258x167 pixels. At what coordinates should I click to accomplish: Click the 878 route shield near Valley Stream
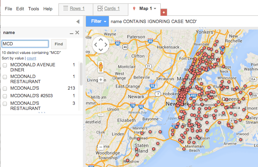233,120
